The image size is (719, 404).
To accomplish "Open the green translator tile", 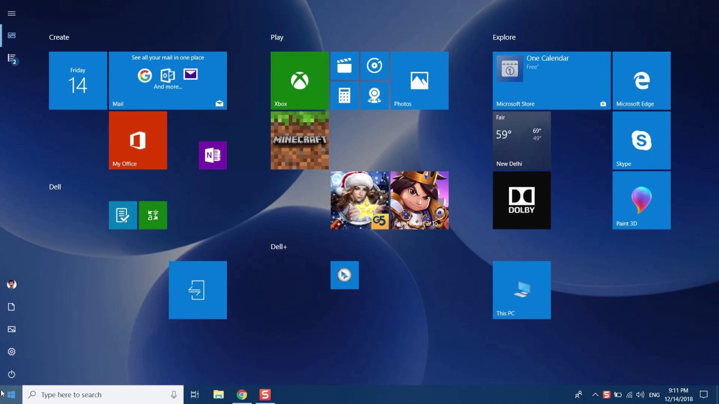I will [153, 215].
